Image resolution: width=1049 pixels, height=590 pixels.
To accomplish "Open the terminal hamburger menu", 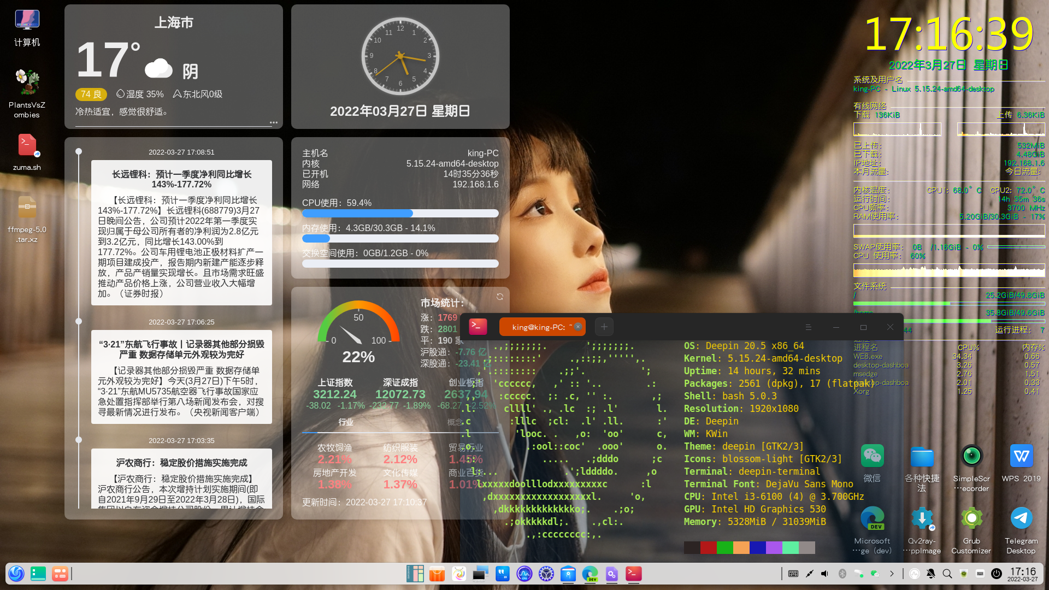I will point(809,326).
